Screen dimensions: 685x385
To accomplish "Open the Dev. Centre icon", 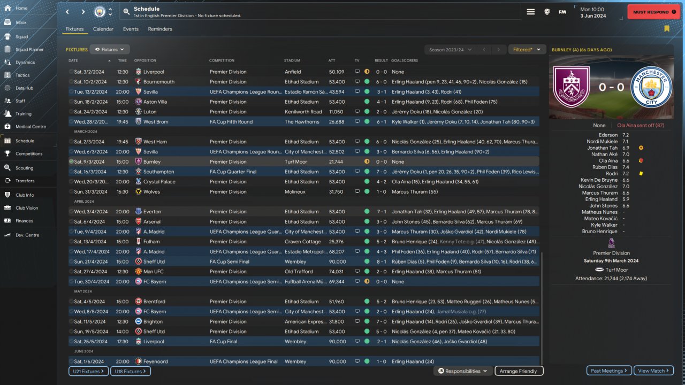I will pyautogui.click(x=7, y=235).
